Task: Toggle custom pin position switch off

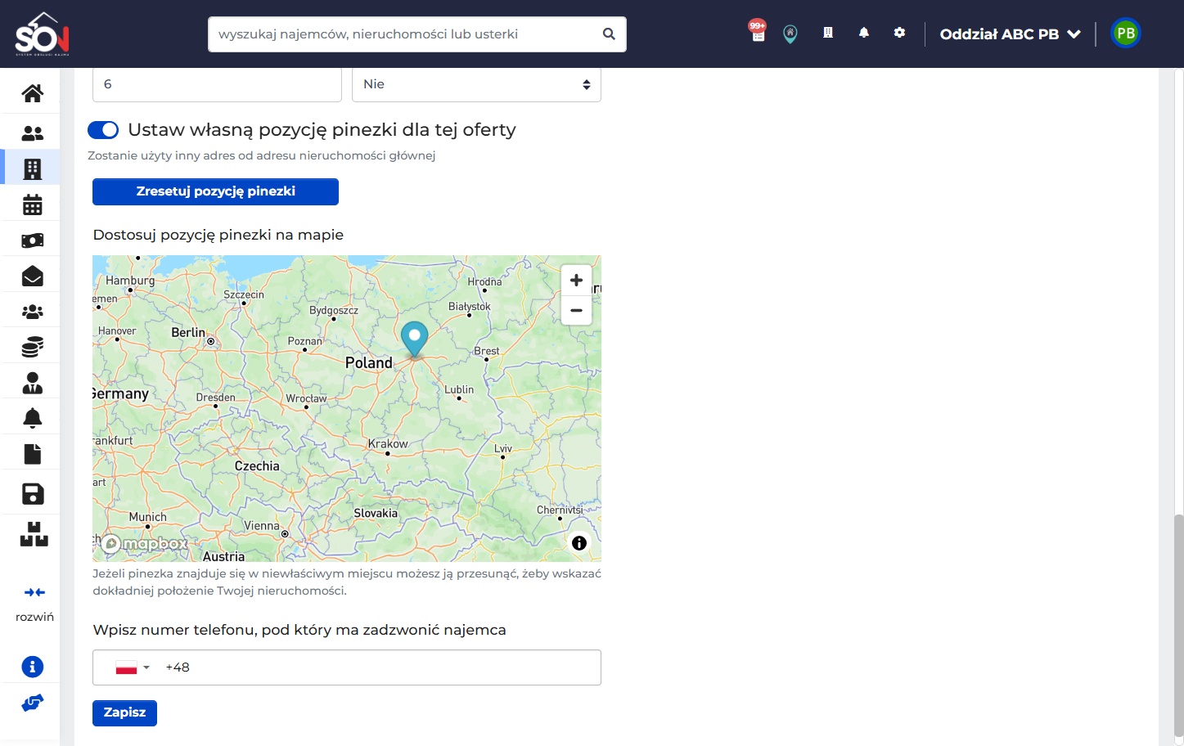Action: pos(103,130)
